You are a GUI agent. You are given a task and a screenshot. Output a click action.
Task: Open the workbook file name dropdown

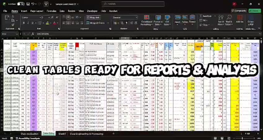tap(77, 4)
